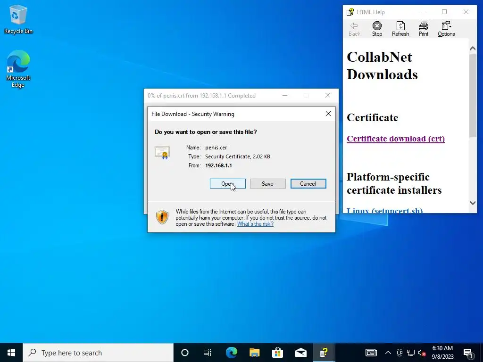Image resolution: width=483 pixels, height=362 pixels.
Task: Select the Microsoft Edge desktop shortcut
Action: tap(18, 69)
